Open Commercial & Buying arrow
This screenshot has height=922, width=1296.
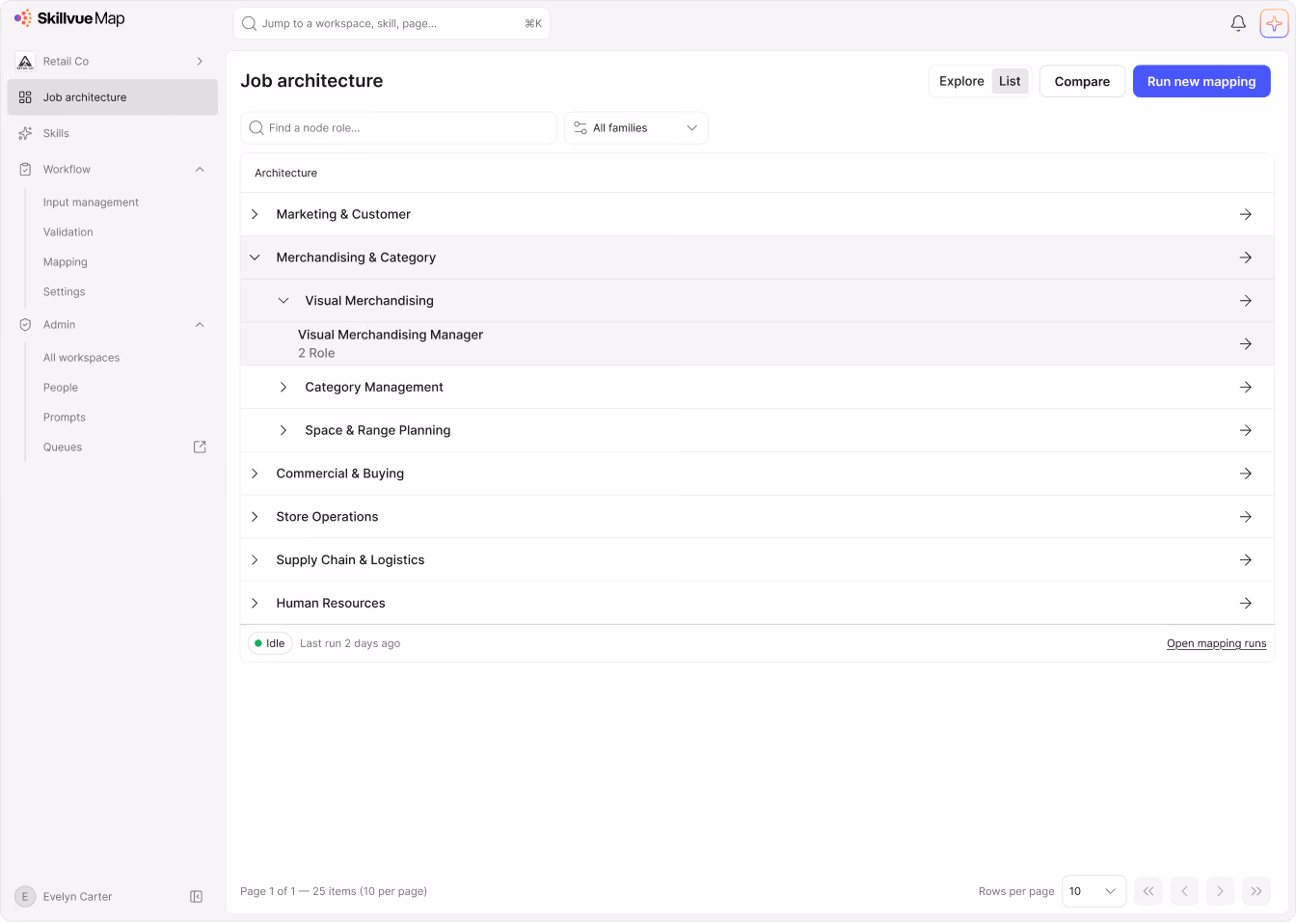point(1246,474)
